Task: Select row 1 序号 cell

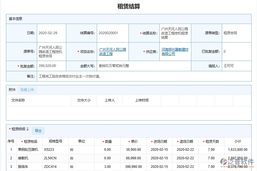Action: (11, 150)
